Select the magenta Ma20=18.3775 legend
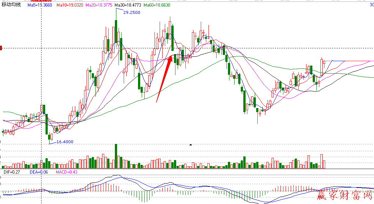374x204 pixels. point(99,5)
